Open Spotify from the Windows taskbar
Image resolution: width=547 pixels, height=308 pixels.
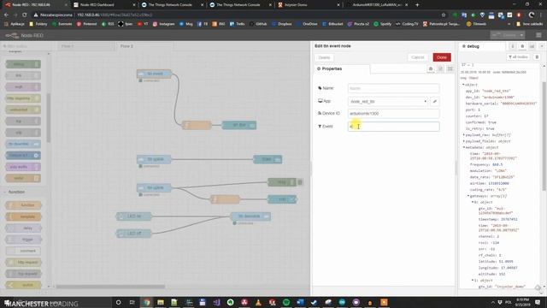[x=286, y=302]
